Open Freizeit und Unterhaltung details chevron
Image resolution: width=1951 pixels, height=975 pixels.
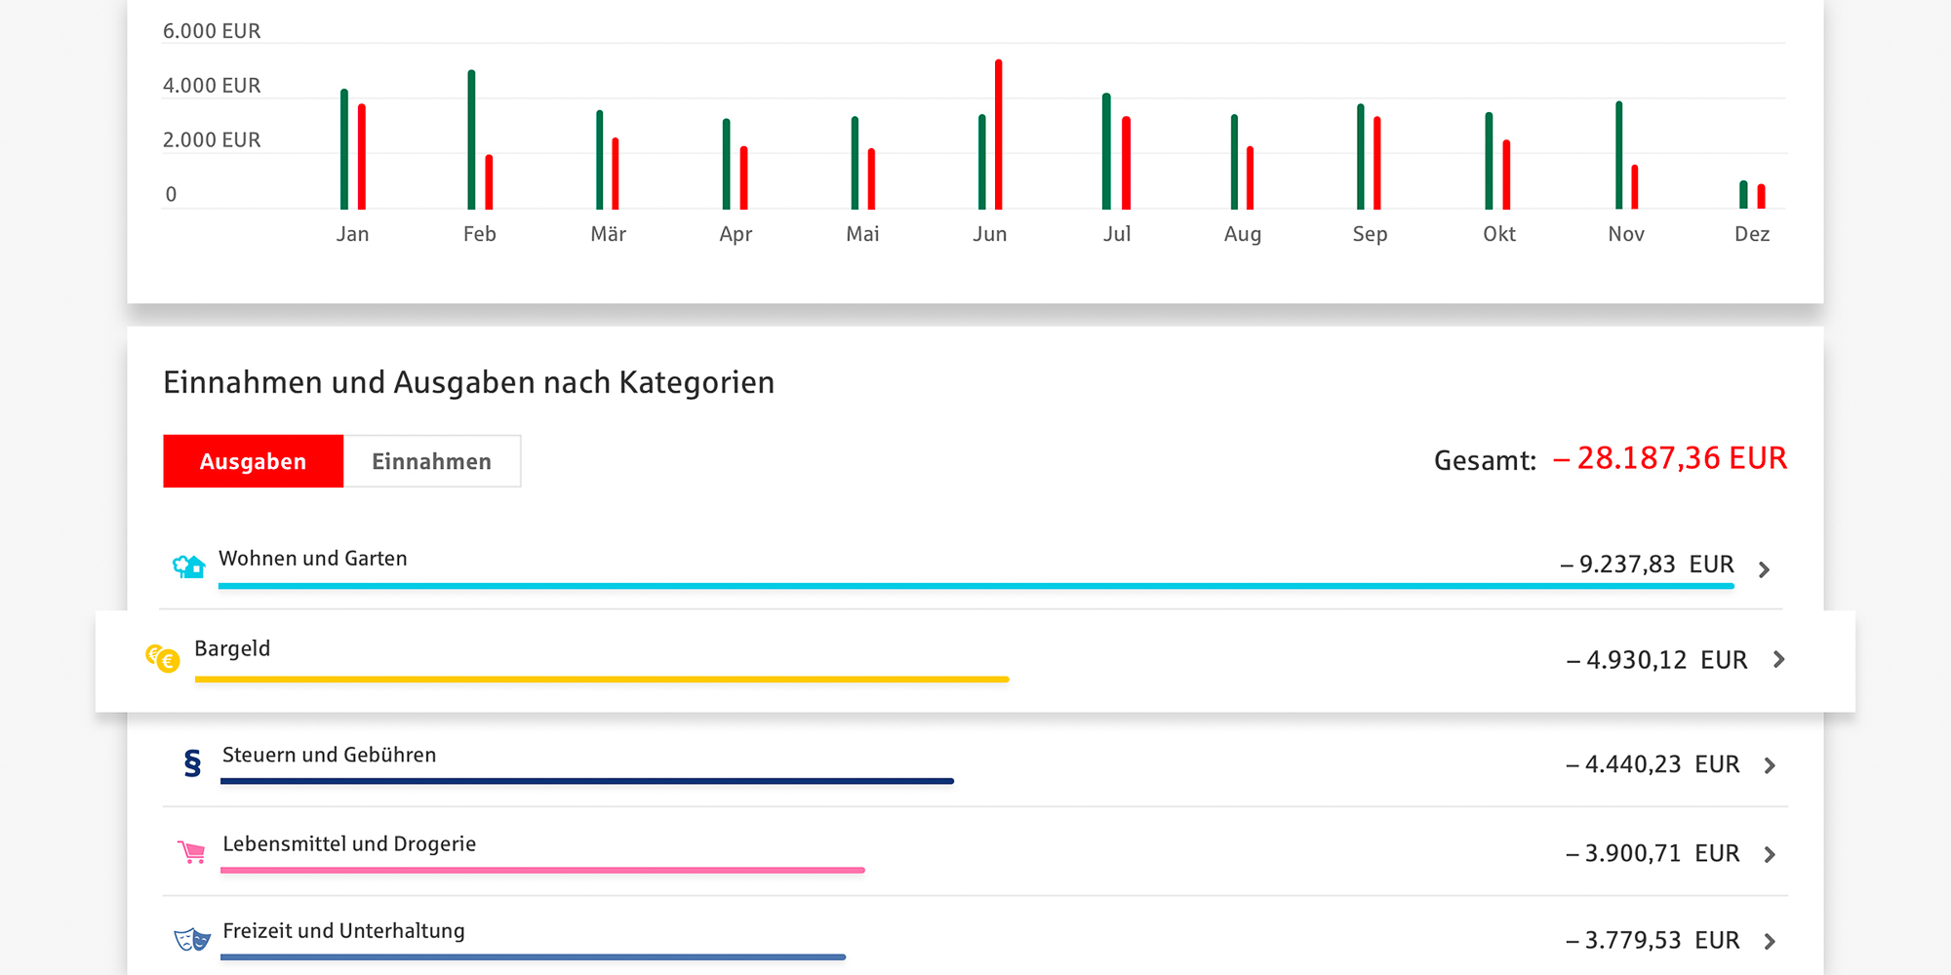click(1771, 942)
